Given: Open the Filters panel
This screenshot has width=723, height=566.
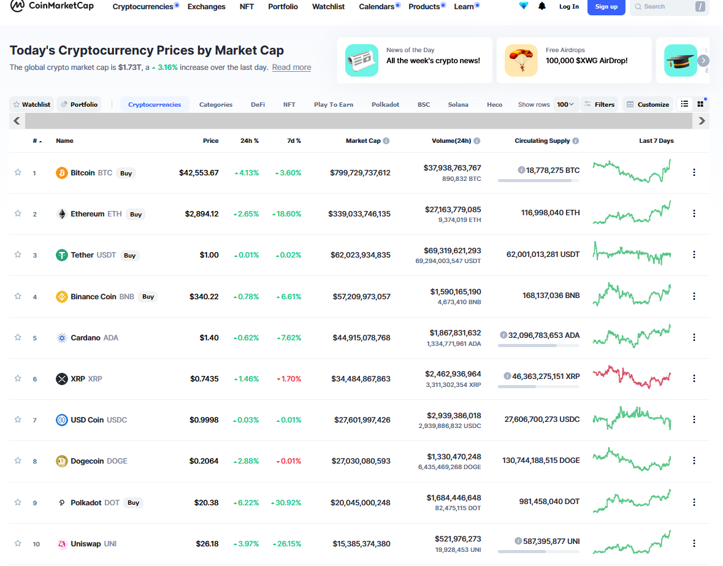Looking at the screenshot, I should pyautogui.click(x=599, y=105).
